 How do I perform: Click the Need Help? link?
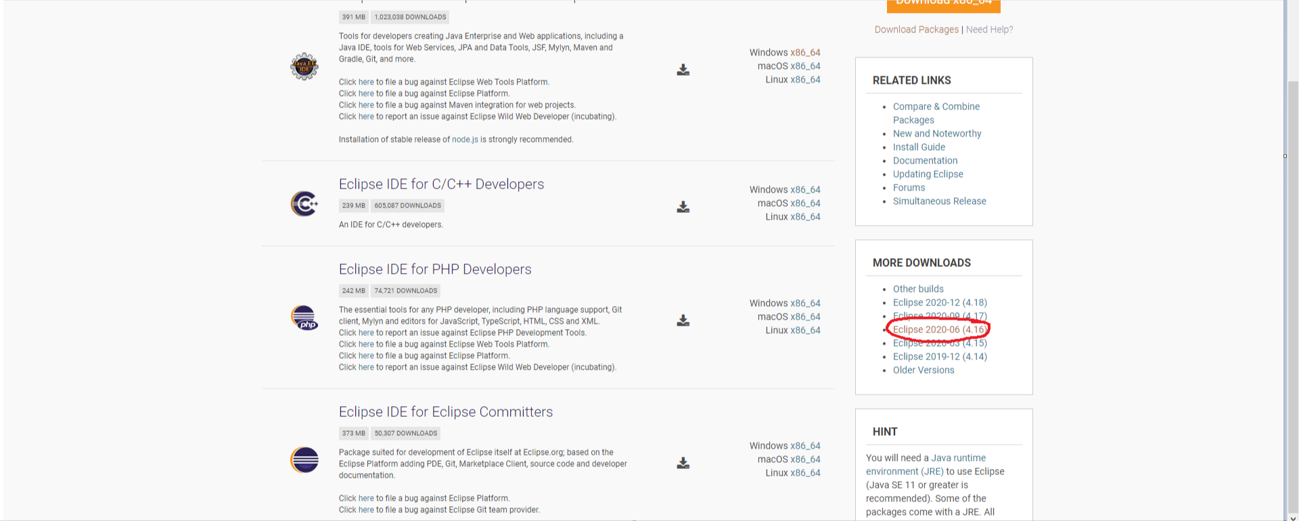point(990,30)
